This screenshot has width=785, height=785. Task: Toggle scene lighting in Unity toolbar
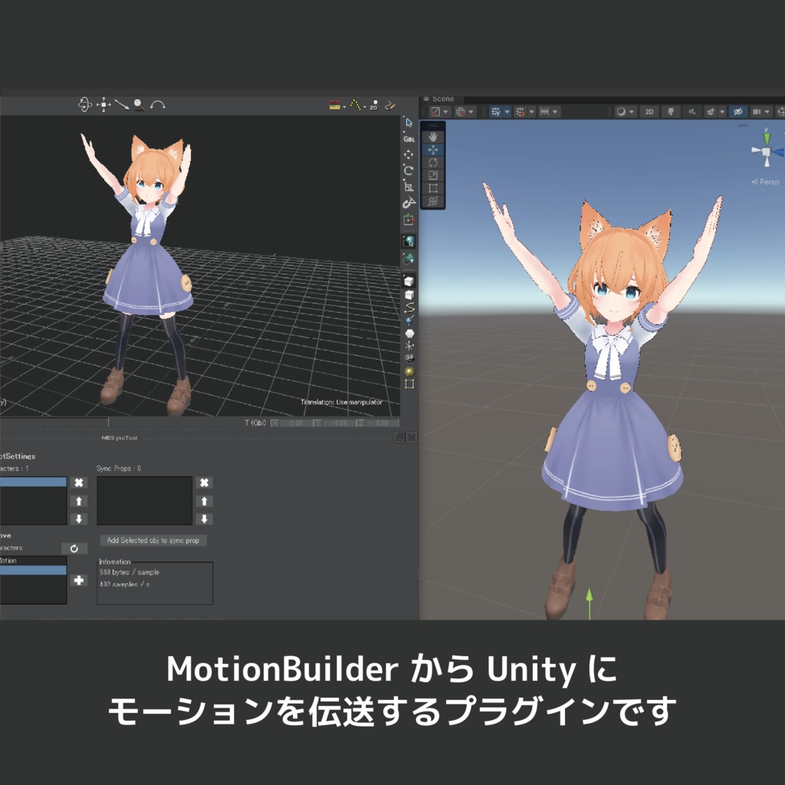pyautogui.click(x=672, y=111)
